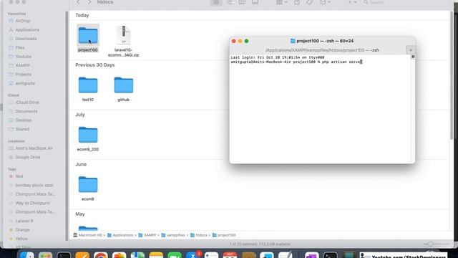Click the Terminal tab path label
458x258 pixels.
point(322,50)
